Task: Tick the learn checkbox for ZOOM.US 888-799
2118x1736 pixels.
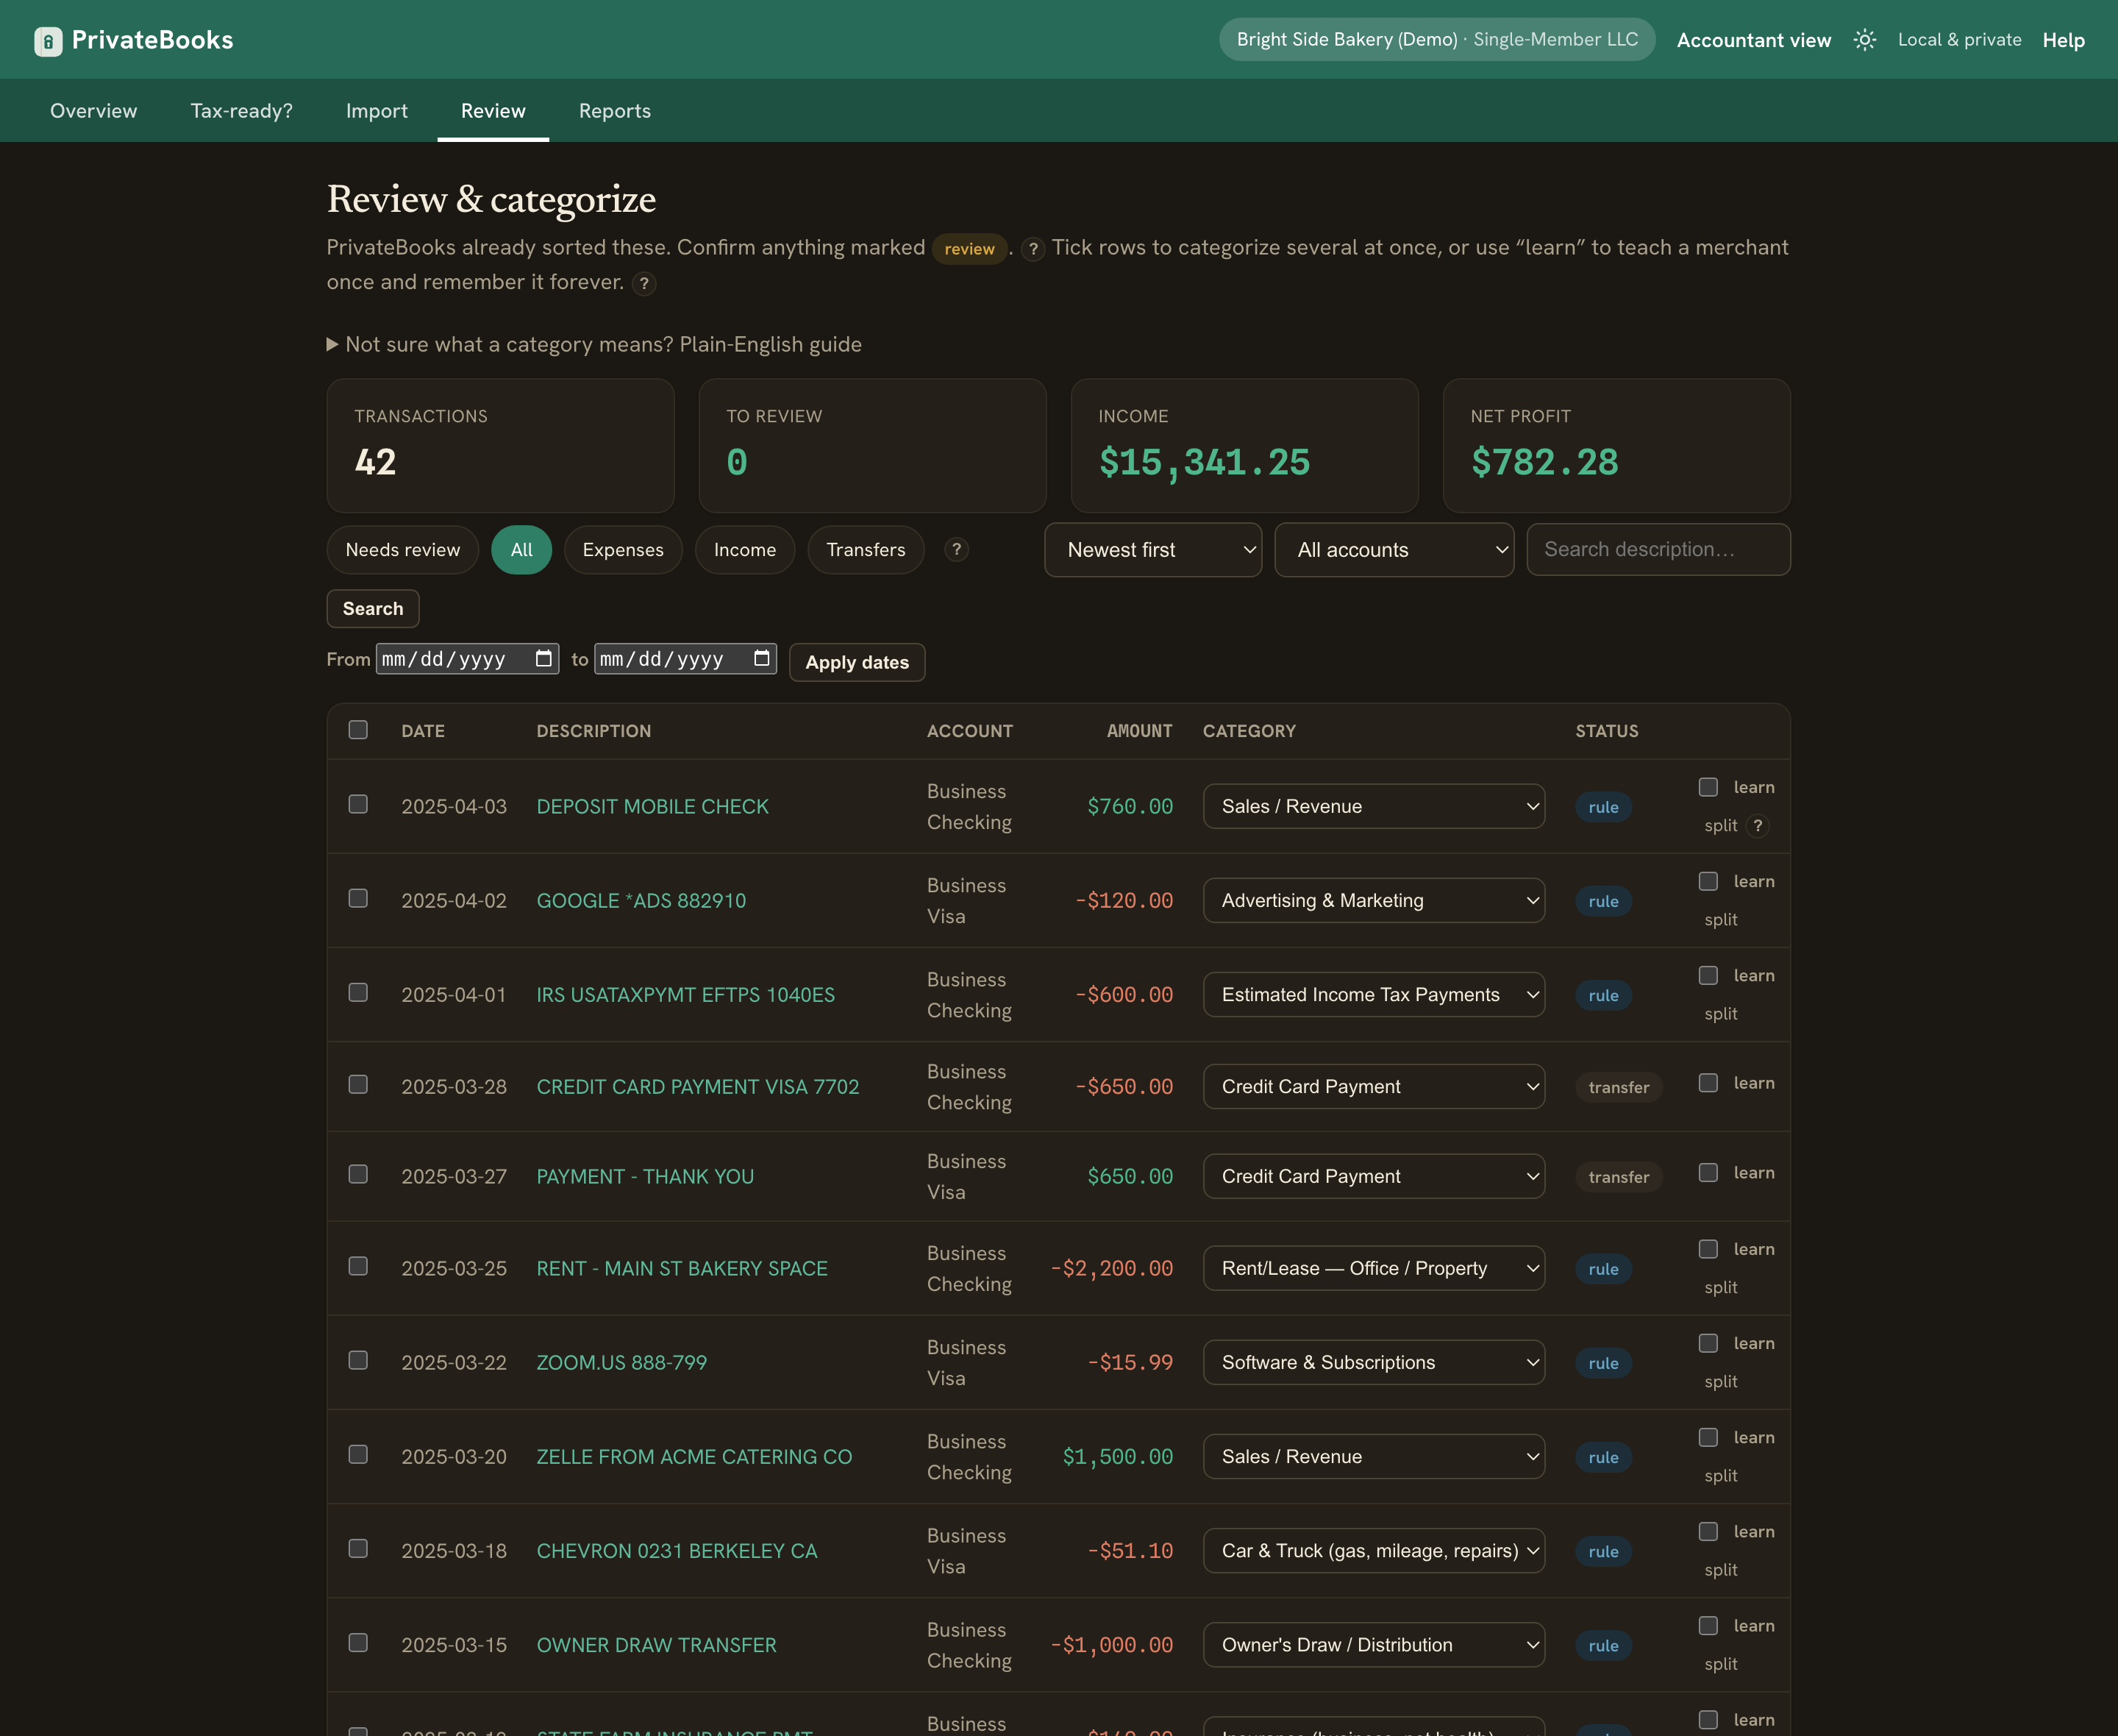Action: (x=1708, y=1344)
